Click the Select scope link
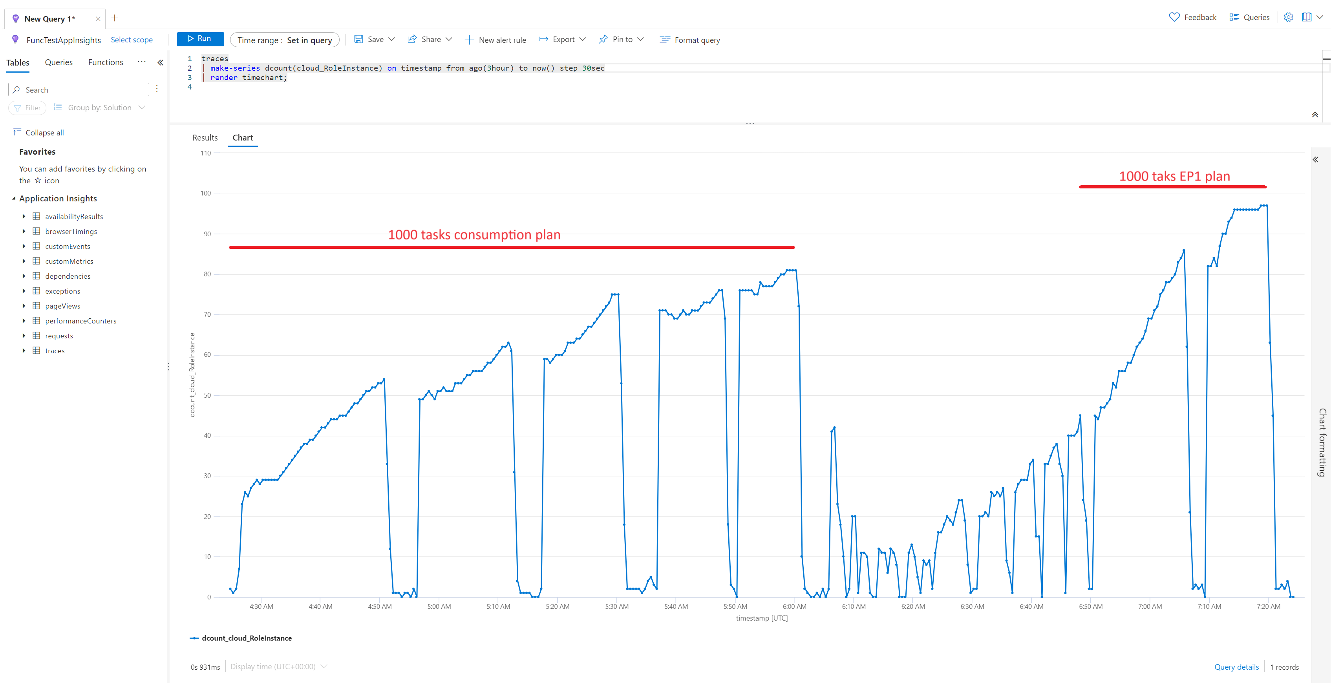 131,40
